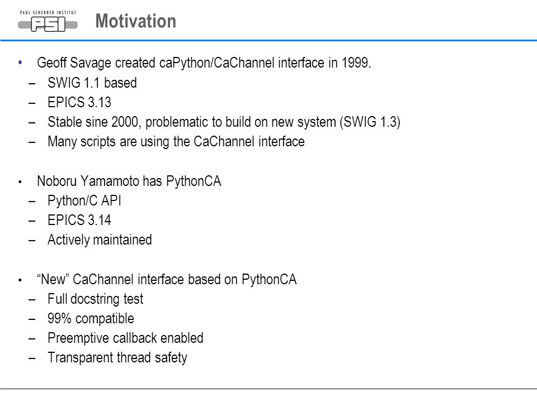Select the Stable sine 2000 line
This screenshot has height=402, width=537.
[224, 122]
